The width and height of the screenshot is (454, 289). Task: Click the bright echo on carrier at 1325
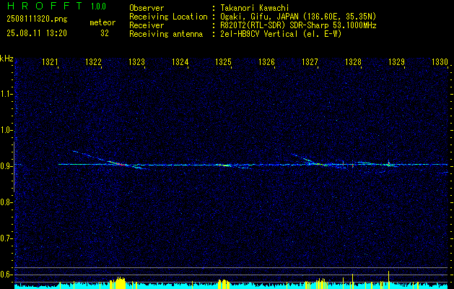224,165
